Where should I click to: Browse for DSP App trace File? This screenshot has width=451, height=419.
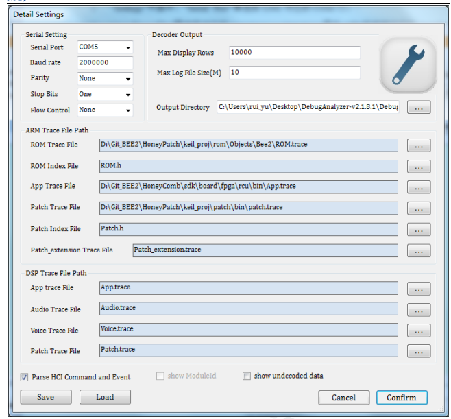419,289
